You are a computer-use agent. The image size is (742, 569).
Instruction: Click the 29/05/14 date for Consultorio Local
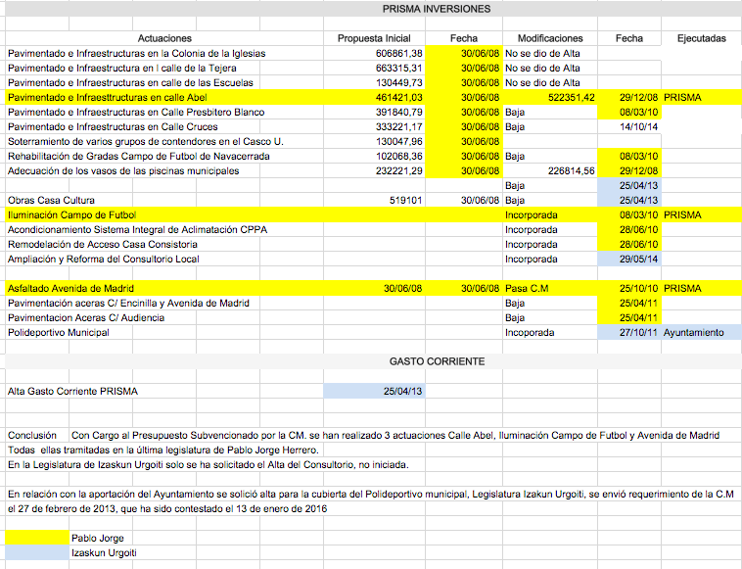click(x=629, y=259)
